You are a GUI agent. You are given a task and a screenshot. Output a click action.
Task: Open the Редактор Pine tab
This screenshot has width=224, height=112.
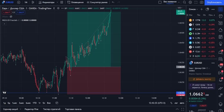click(x=31, y=109)
